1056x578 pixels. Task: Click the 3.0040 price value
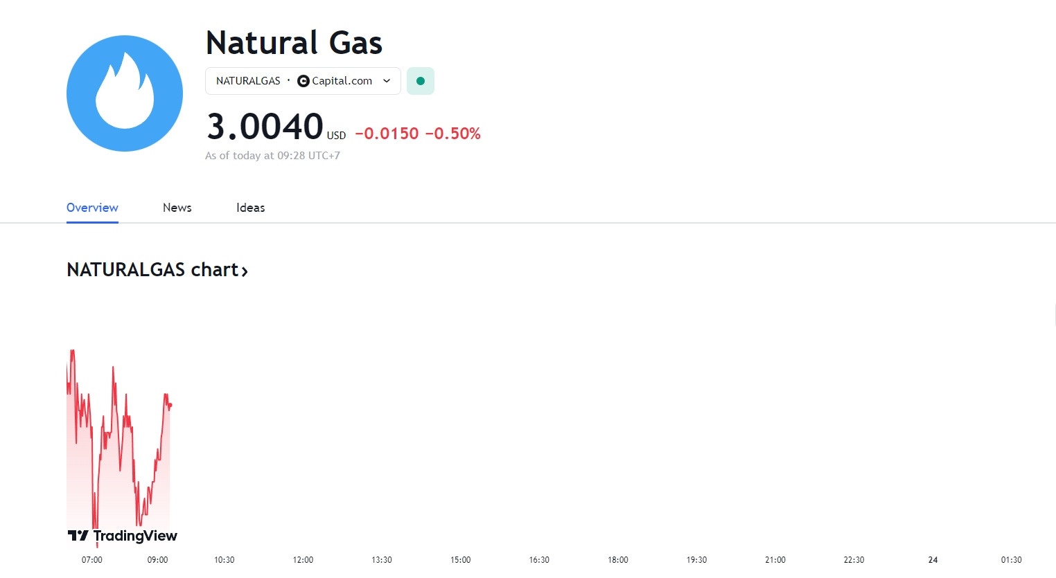[x=265, y=127]
